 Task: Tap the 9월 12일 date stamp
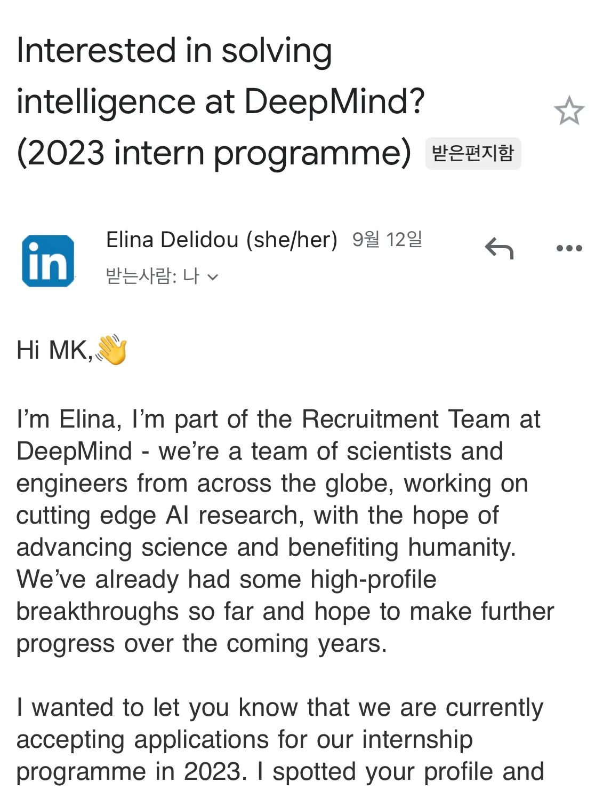click(x=387, y=240)
